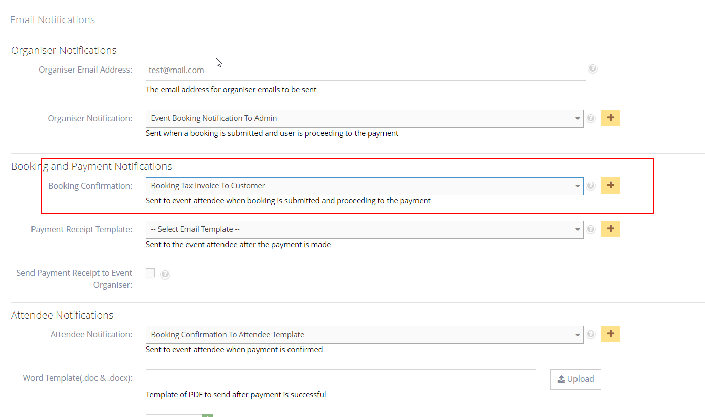Image resolution: width=705 pixels, height=417 pixels.
Task: Open the Organiser Notification dropdown
Action: (364, 118)
